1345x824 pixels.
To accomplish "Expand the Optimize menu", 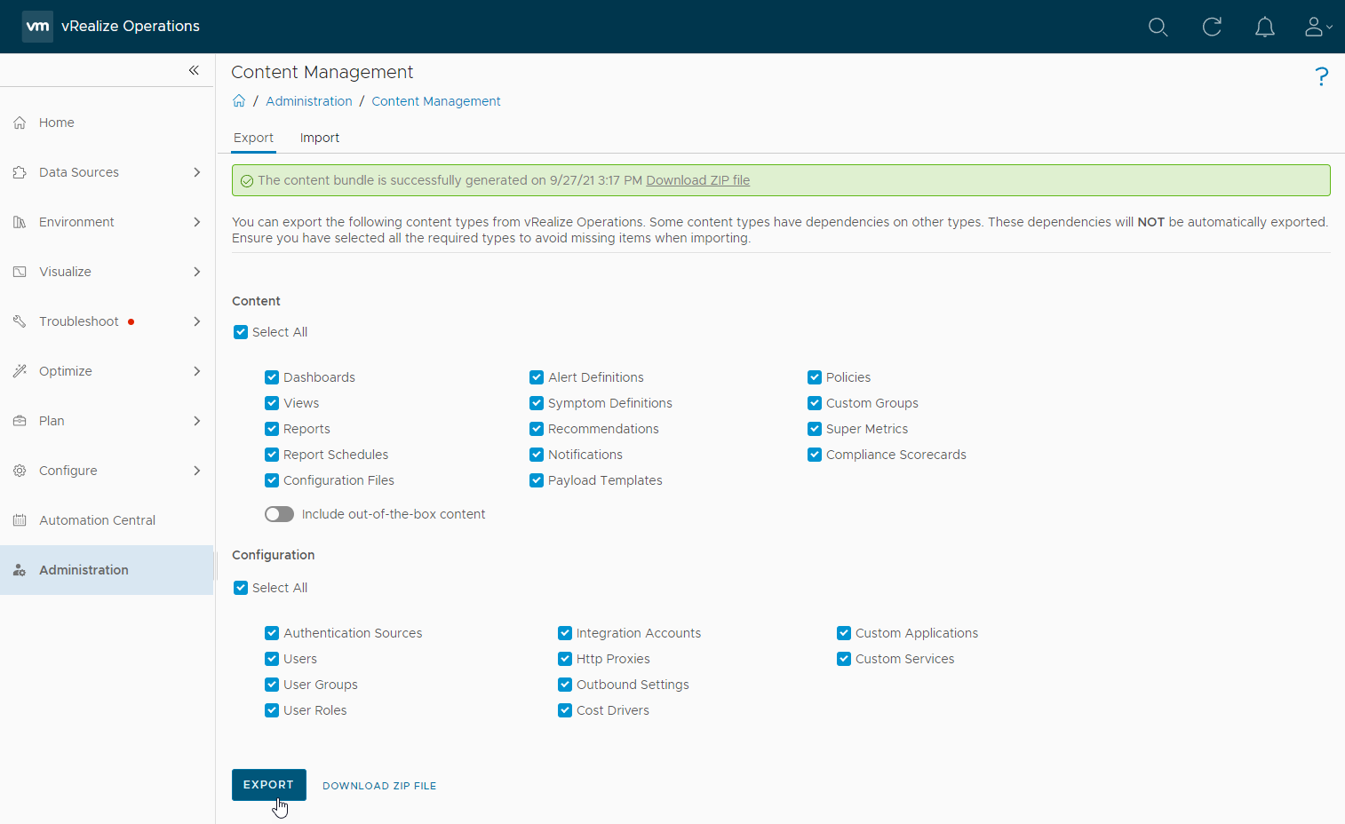I will 197,371.
